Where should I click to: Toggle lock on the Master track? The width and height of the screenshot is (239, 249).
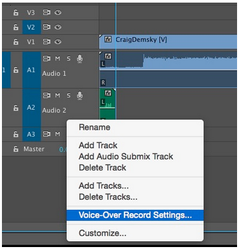tap(16, 149)
